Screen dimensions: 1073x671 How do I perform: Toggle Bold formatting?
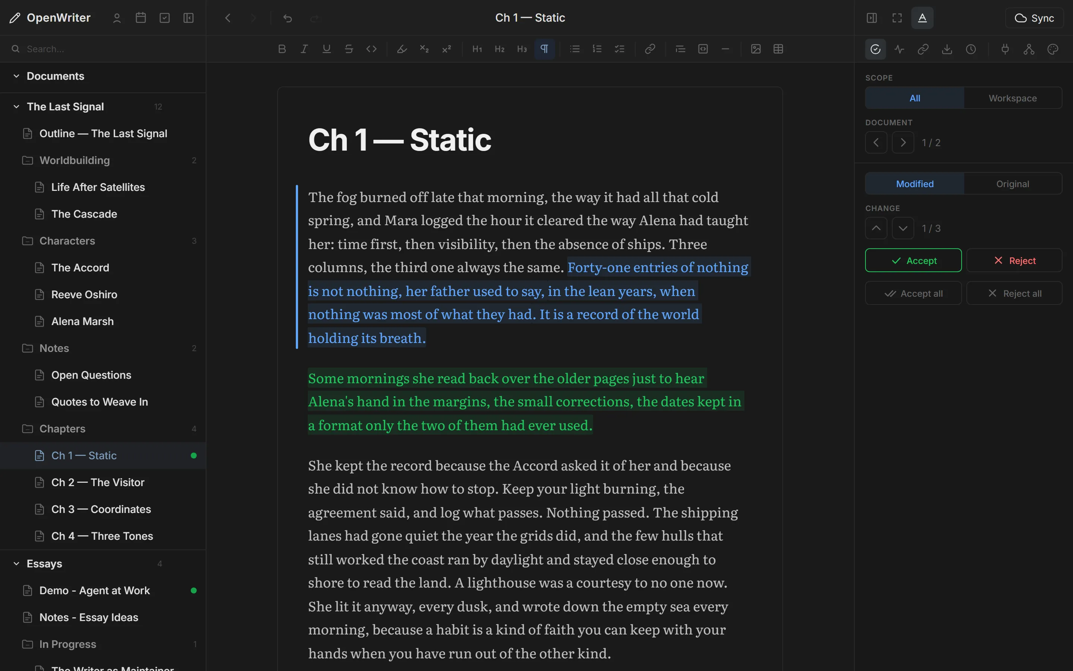(x=282, y=49)
